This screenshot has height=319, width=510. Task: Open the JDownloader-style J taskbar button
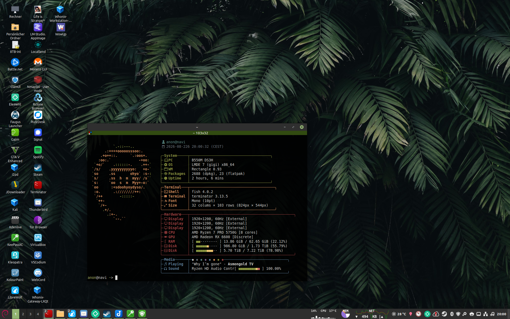coord(119,314)
